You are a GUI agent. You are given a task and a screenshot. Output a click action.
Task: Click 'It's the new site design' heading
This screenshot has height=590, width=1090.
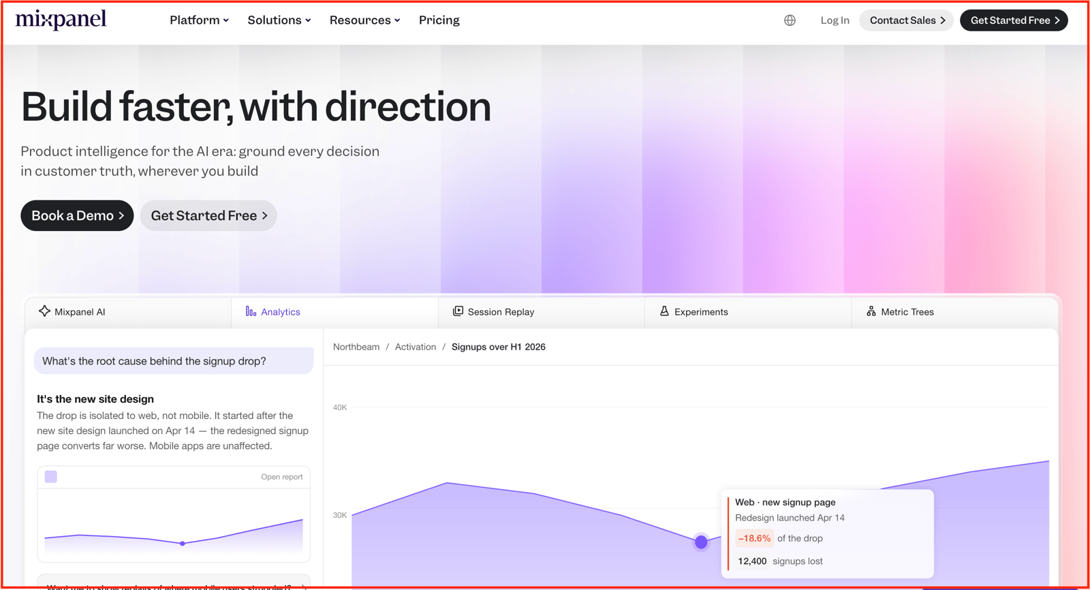(x=95, y=399)
